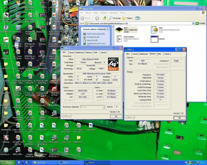Select the SpeedFan desktop shortcut
The height and width of the screenshot is (165, 207).
pyautogui.click(x=54, y=103)
